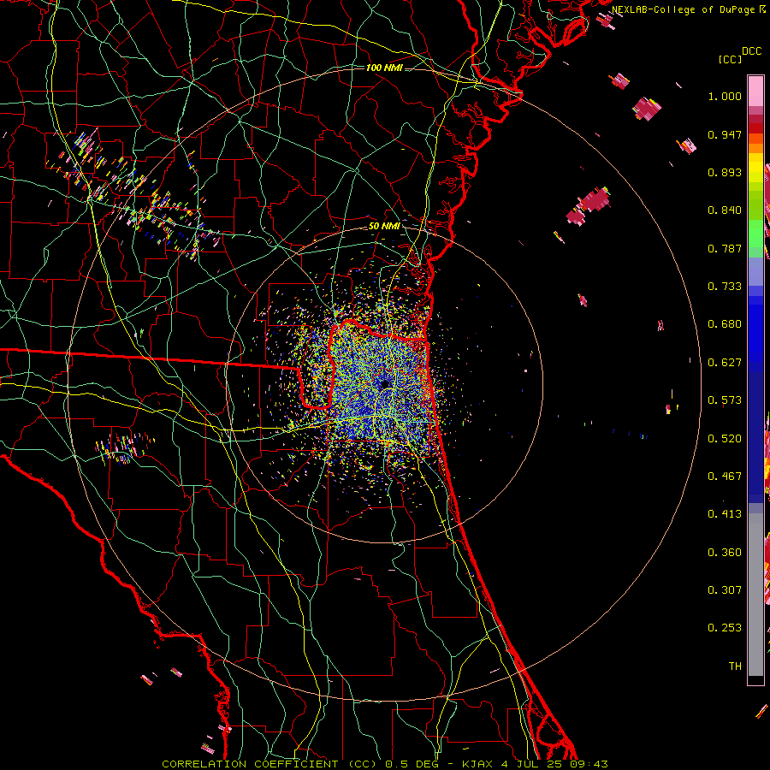Image resolution: width=770 pixels, height=770 pixels.
Task: Pick the lavender colorbar segment near 0.733
Action: pyautogui.click(x=755, y=272)
